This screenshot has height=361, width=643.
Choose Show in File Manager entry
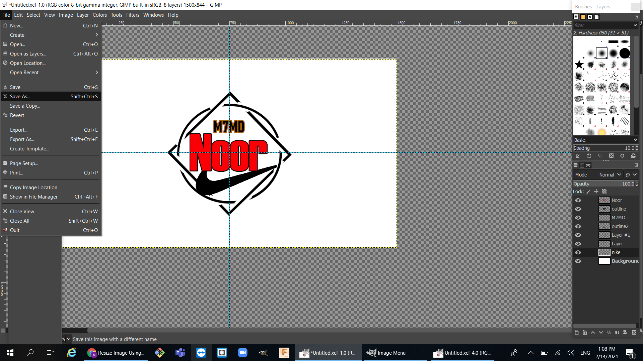click(51, 197)
